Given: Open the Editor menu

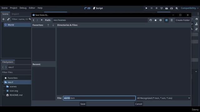Looking at the screenshot, I should [x=32, y=8].
